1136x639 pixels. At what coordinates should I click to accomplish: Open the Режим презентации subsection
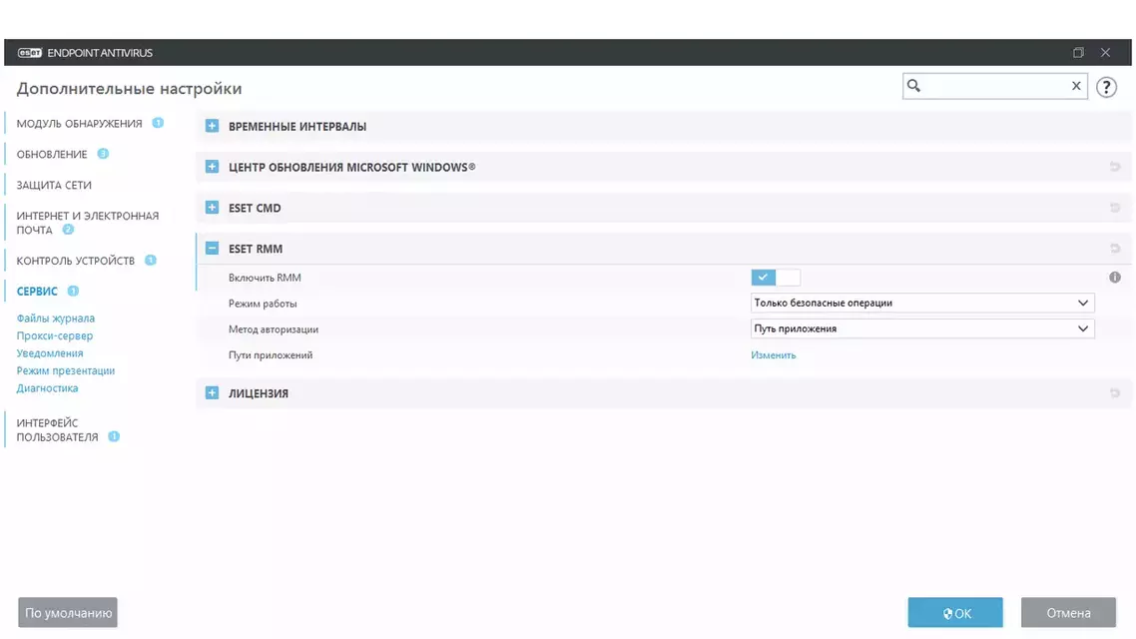[66, 370]
